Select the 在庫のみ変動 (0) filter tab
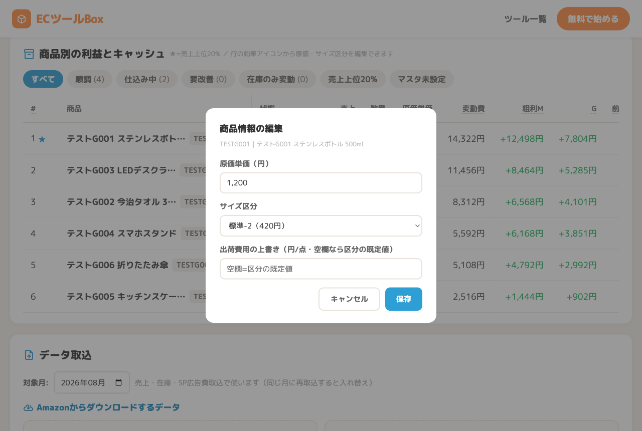 click(277, 79)
